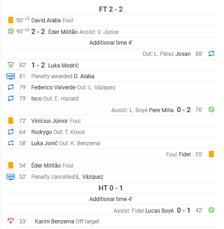224x229 pixels.
Task: Select Rodrygo player name at 64'
Action: point(42,132)
